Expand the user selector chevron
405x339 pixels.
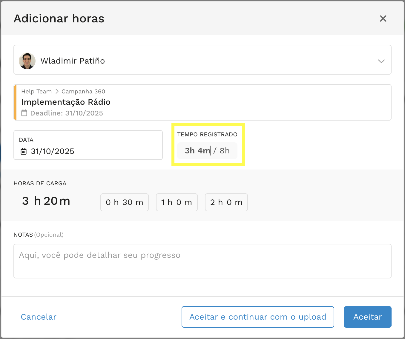point(381,61)
